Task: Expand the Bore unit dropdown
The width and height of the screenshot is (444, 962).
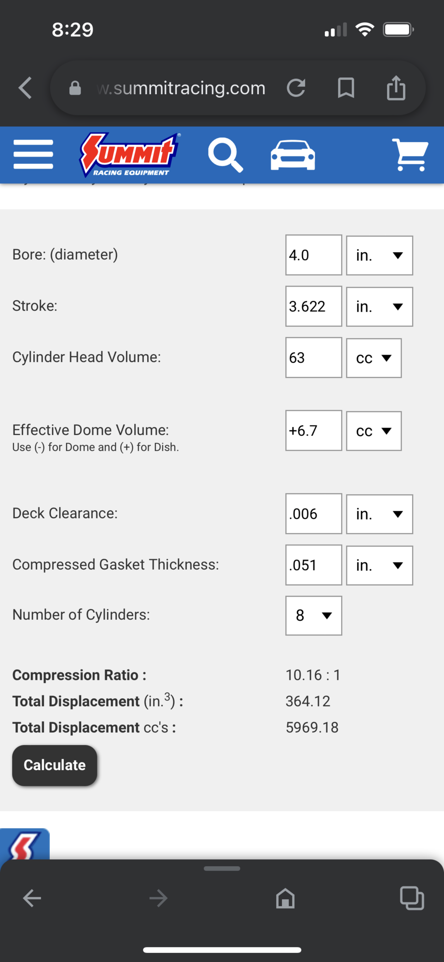Action: (379, 255)
